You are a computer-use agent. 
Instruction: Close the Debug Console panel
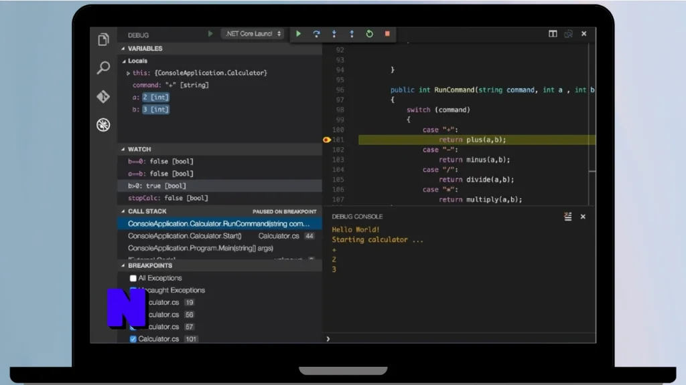[x=583, y=217]
